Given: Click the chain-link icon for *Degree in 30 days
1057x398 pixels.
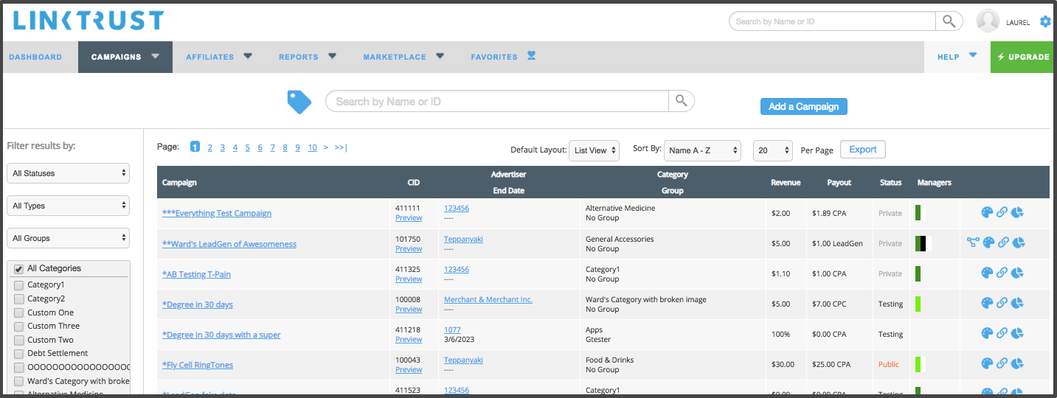Looking at the screenshot, I should point(1002,303).
